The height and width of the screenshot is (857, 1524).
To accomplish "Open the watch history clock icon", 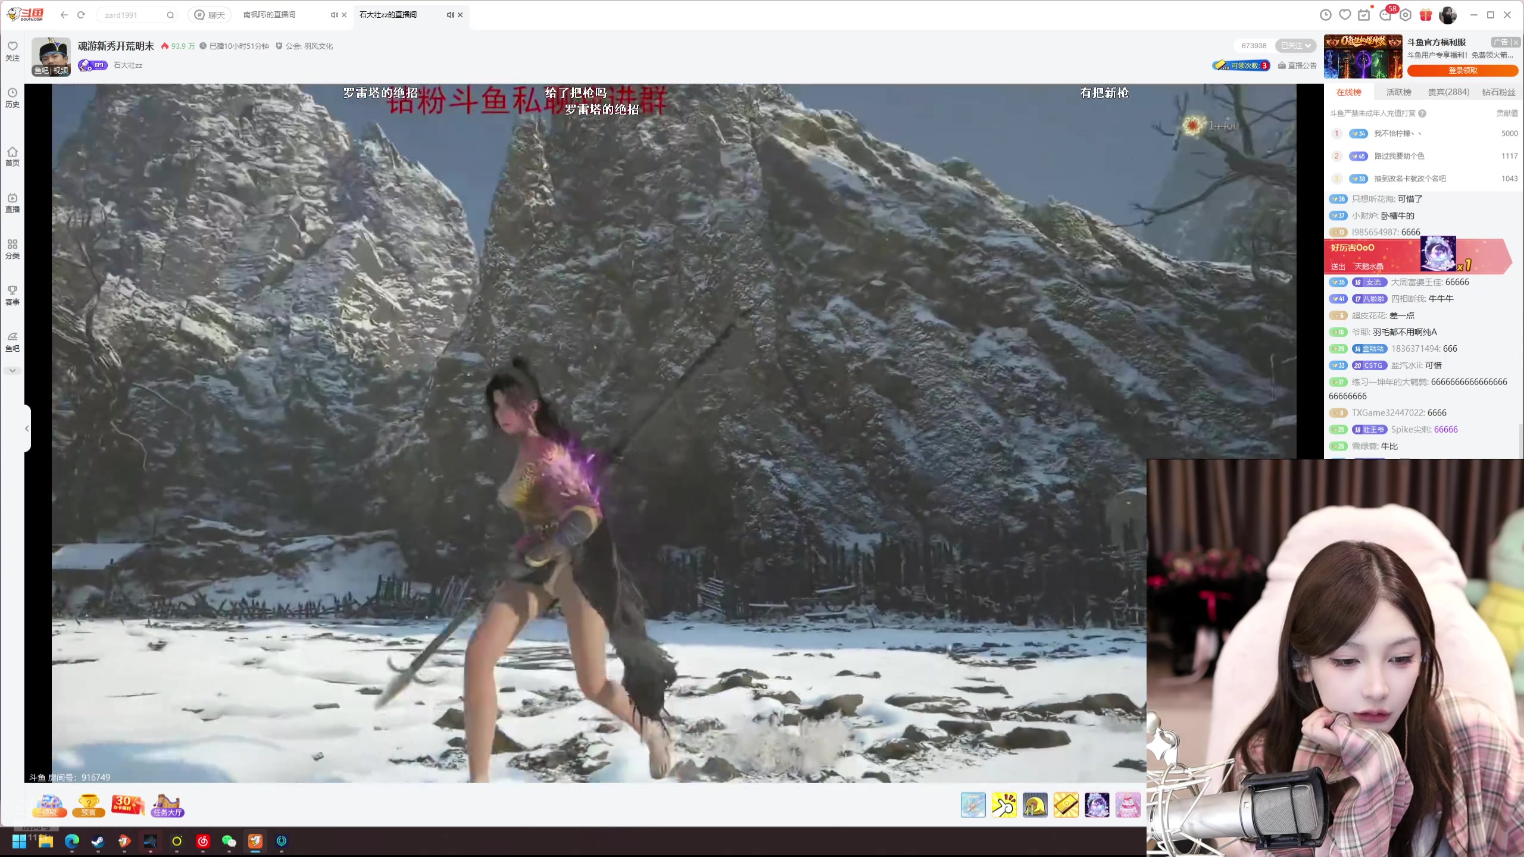I will (1325, 15).
